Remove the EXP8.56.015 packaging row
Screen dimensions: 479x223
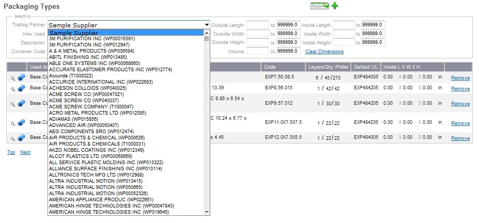(x=460, y=88)
